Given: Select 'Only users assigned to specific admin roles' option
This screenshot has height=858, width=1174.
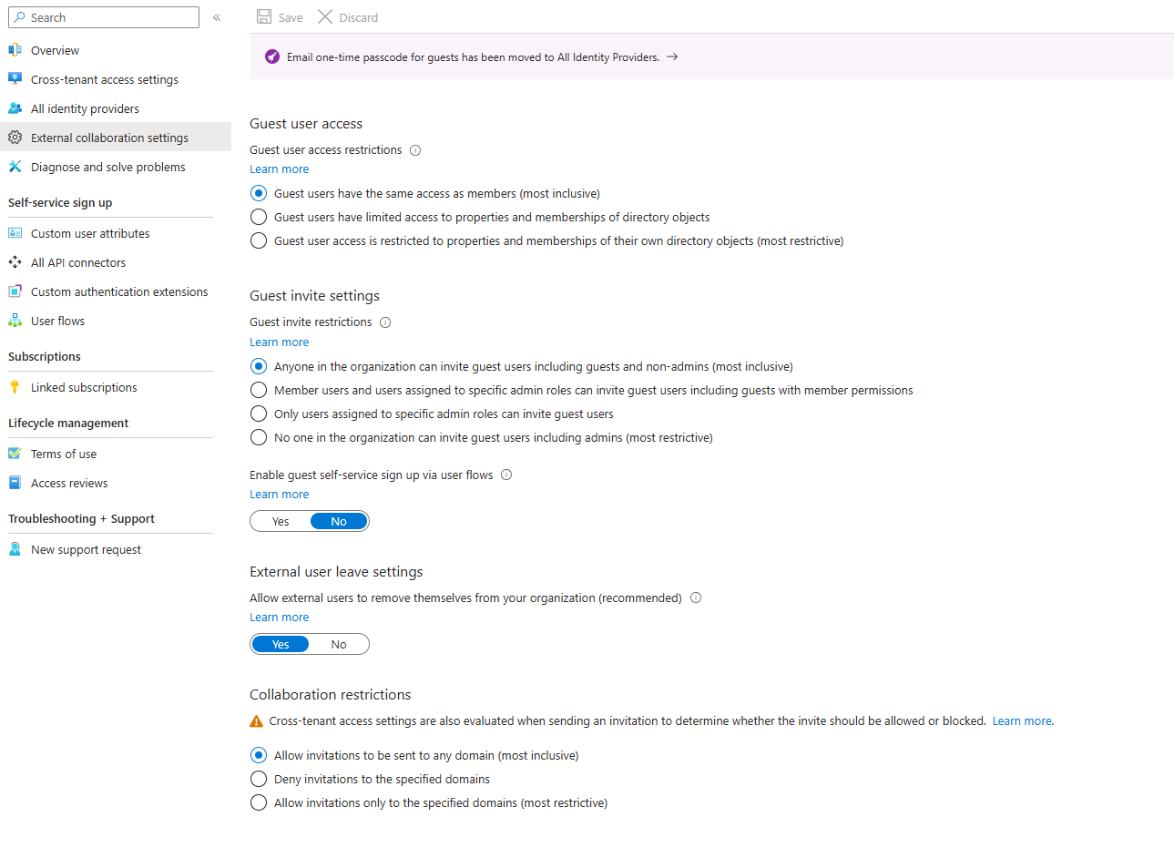Looking at the screenshot, I should coord(259,414).
